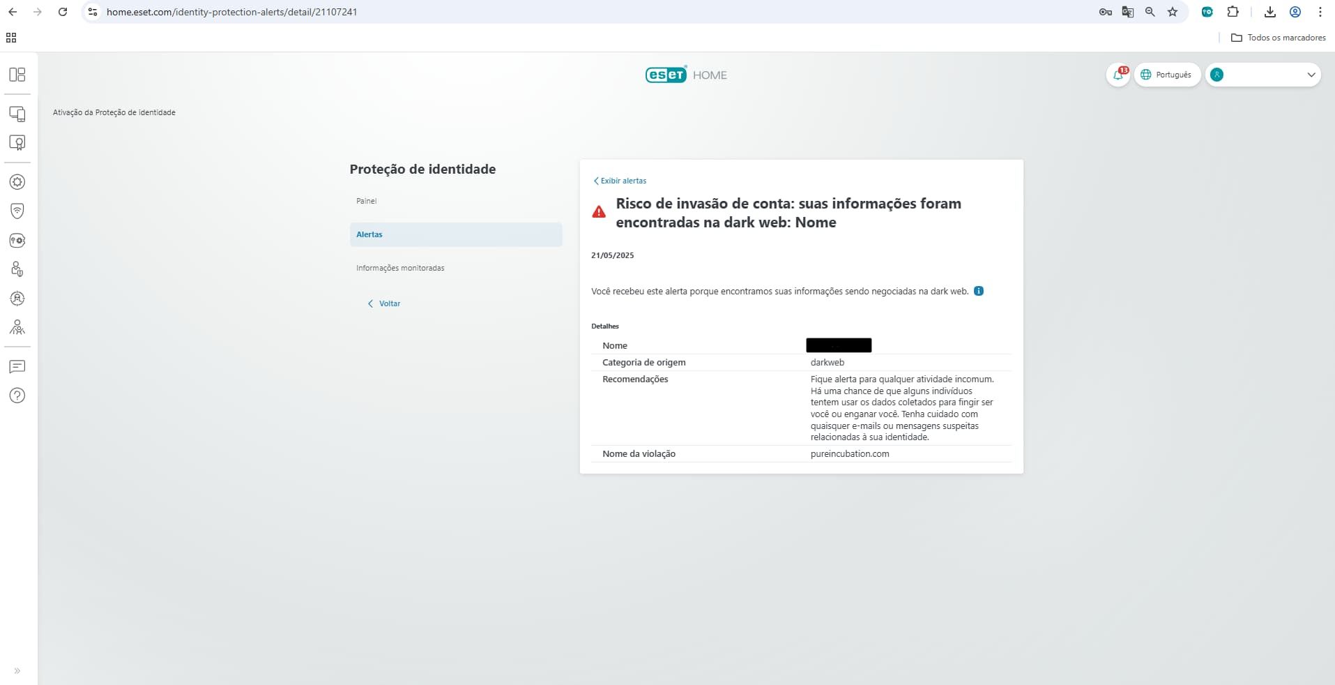Open the dashboard icon in the sidebar

[17, 75]
